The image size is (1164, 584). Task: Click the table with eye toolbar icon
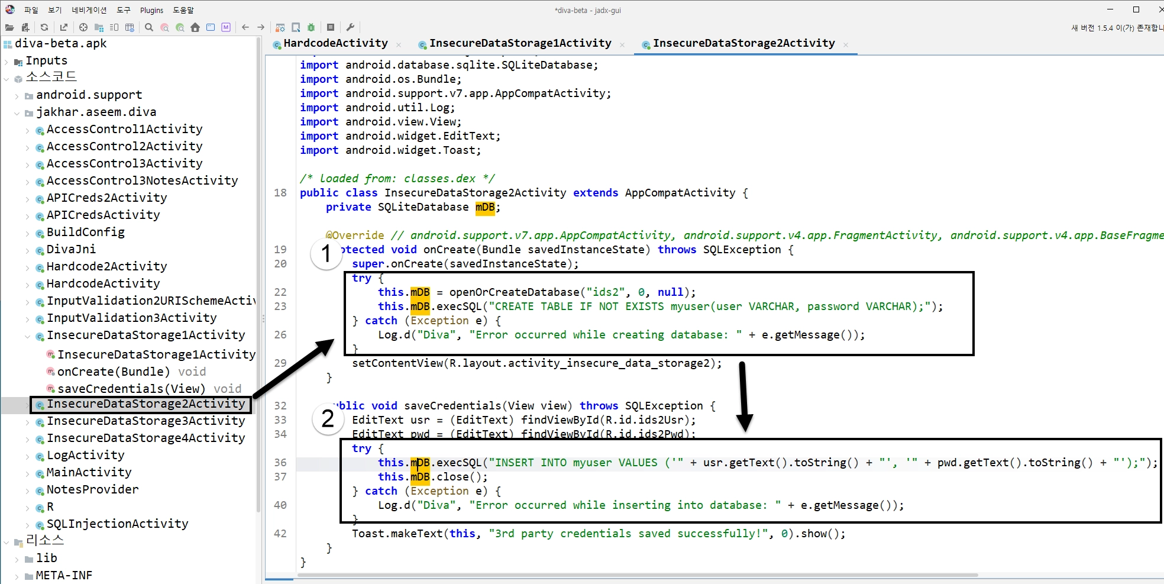click(x=130, y=27)
